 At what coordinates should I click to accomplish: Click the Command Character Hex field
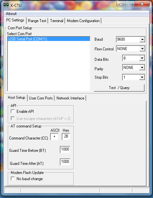pos(66,137)
